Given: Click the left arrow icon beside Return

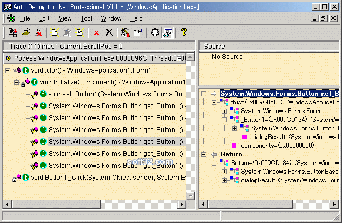Looking at the screenshot, I should click(214, 154).
